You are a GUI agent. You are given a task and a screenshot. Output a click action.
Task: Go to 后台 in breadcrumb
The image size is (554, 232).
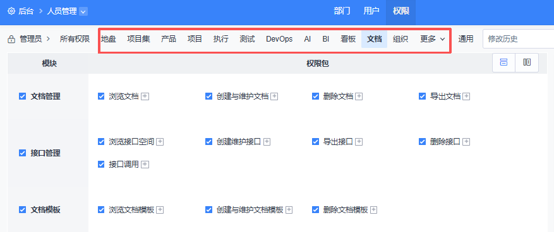click(x=25, y=11)
